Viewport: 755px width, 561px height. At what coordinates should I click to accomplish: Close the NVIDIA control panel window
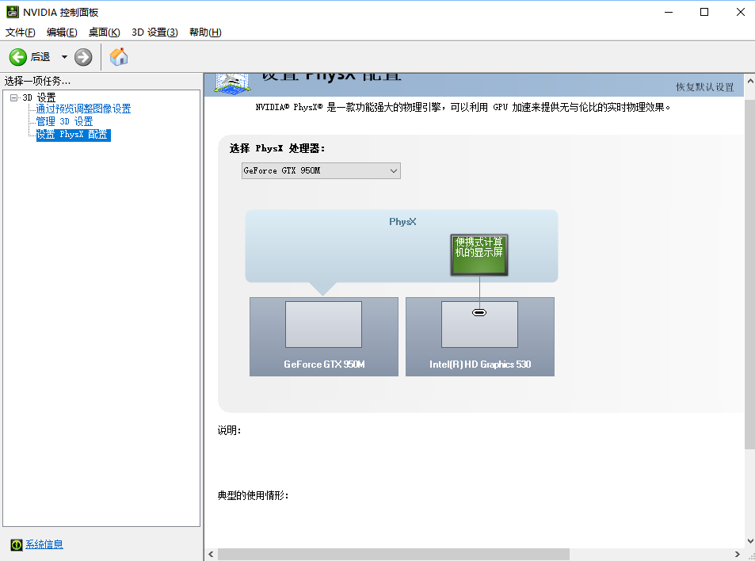pyautogui.click(x=741, y=12)
